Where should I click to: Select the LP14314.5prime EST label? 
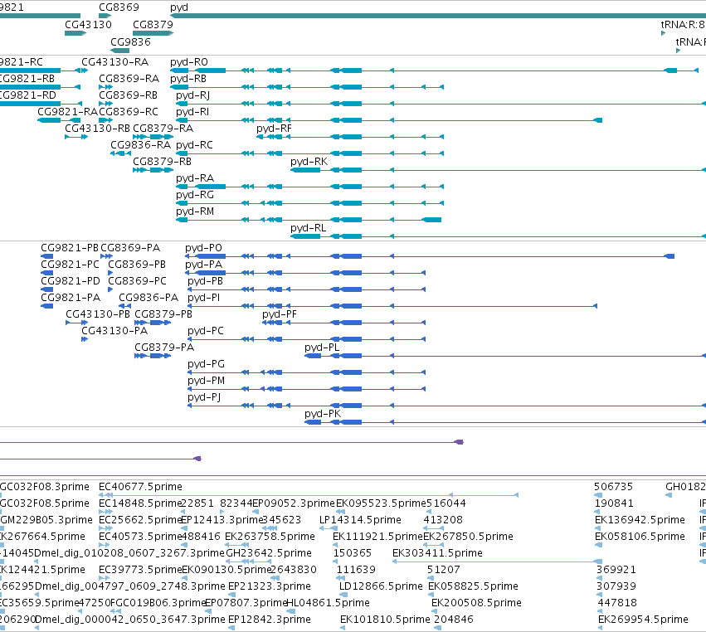point(360,521)
